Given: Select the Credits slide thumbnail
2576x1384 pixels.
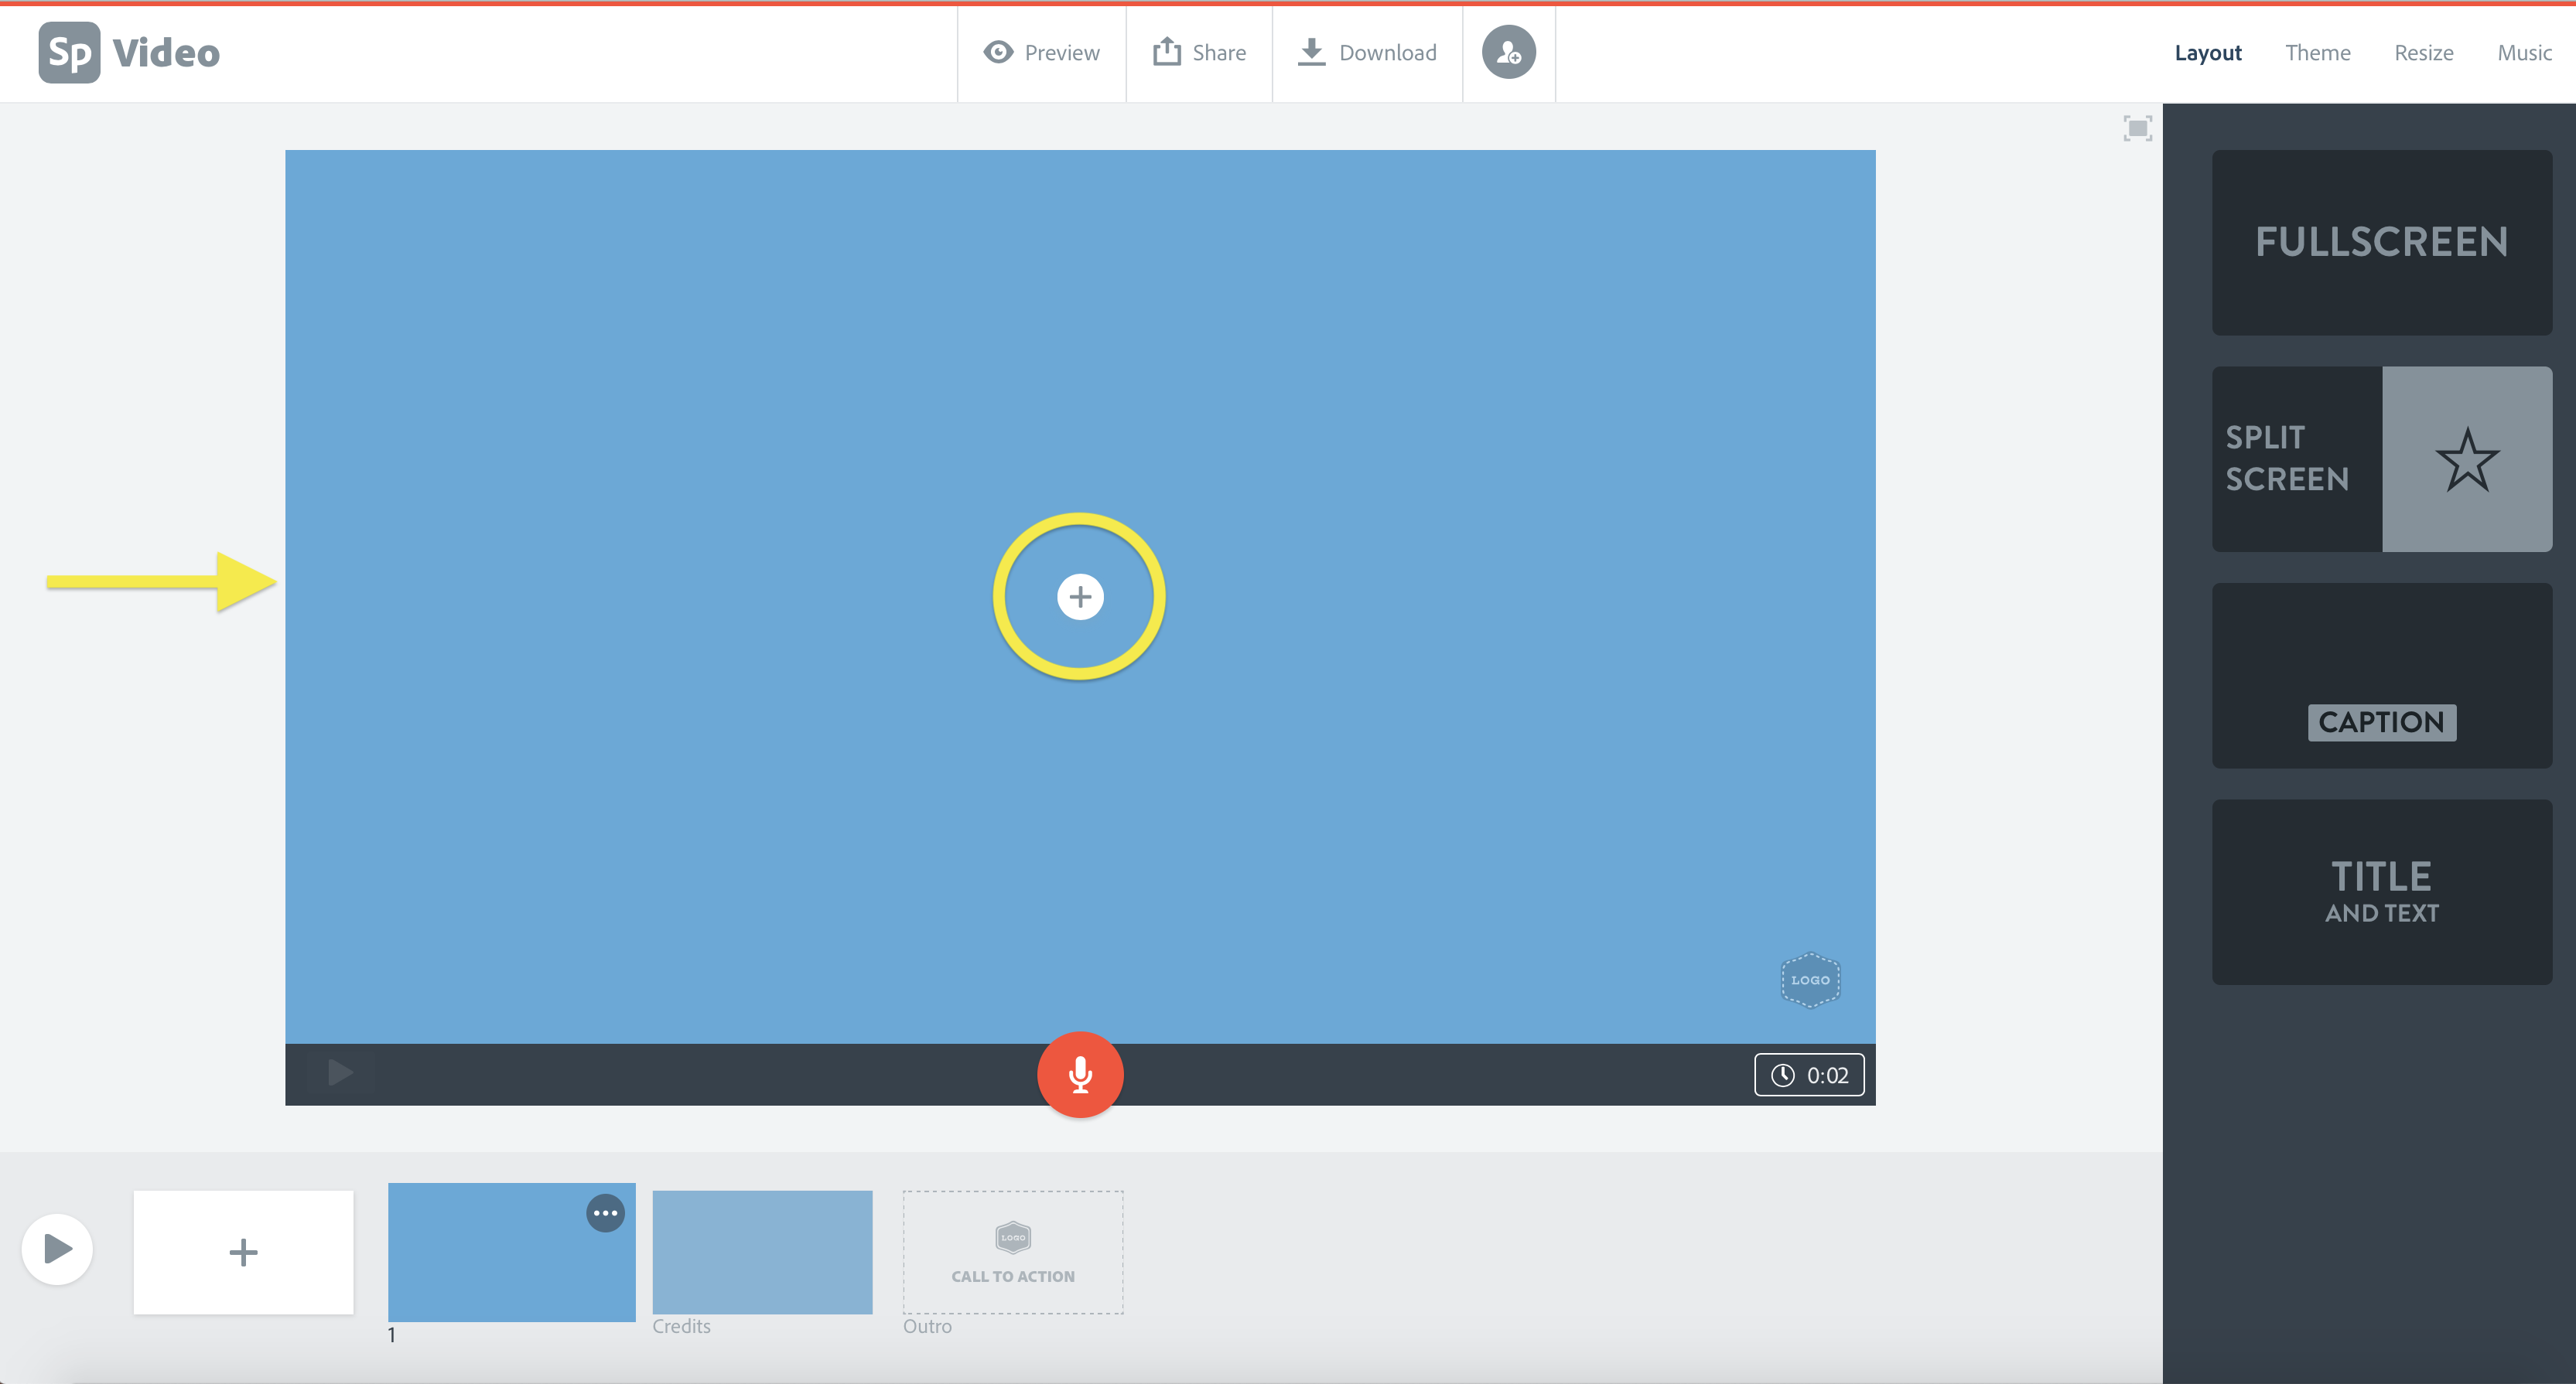Looking at the screenshot, I should tap(762, 1252).
